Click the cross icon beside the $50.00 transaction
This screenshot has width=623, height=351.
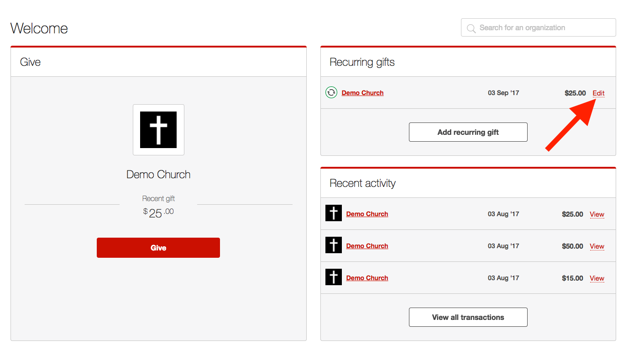[334, 245]
